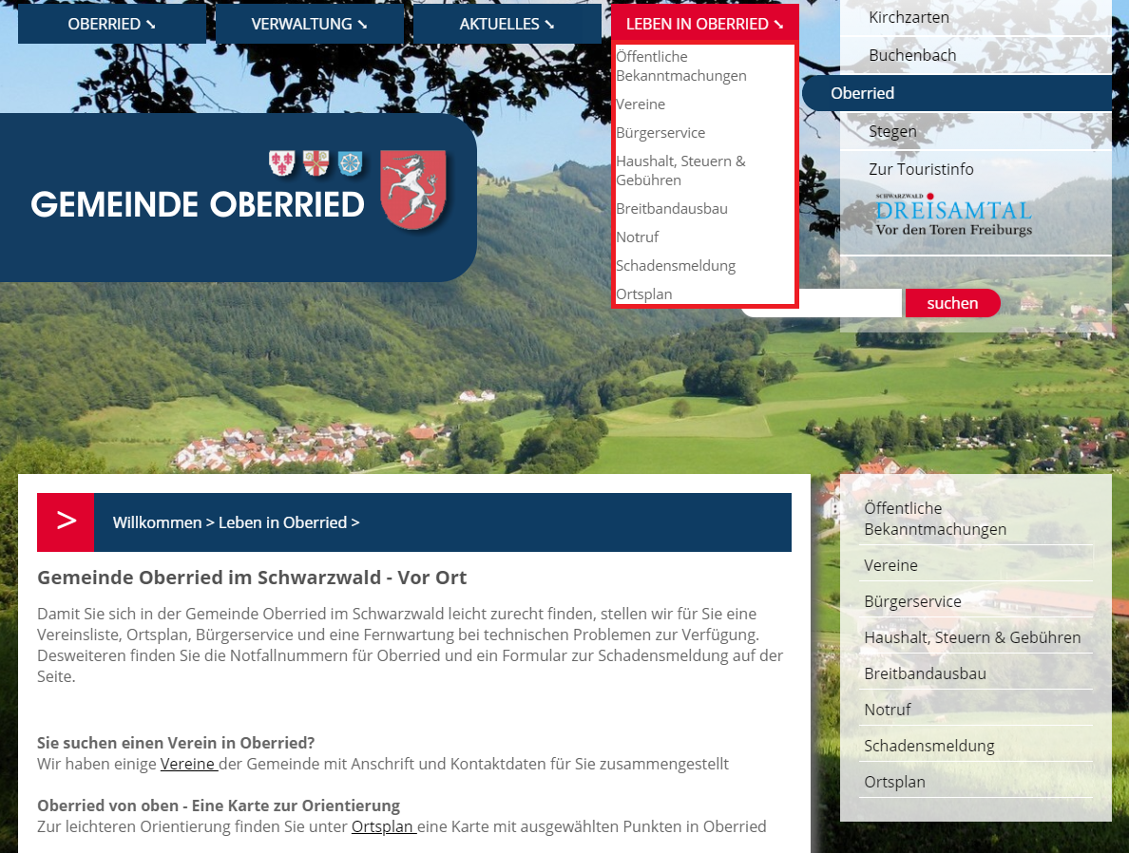
Task: Click the first small coat of arms
Action: (281, 163)
